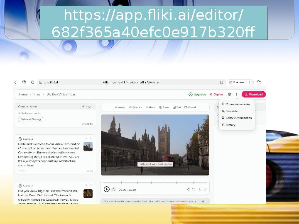Viewport: 299px width, 224px height.
Task: Open Files in the breadcrumb
Action: [x=37, y=94]
